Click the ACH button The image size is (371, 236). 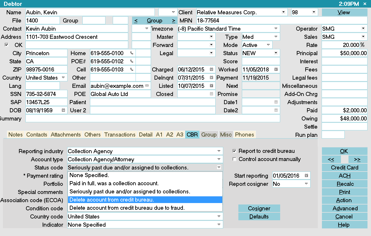click(344, 176)
